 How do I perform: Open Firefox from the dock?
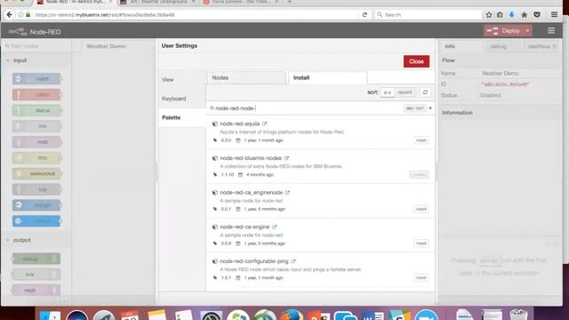293,315
